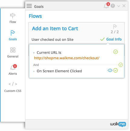This screenshot has height=131, width=130.
Task: Click the checkmark next to Current URL Is
Action: (115, 52)
